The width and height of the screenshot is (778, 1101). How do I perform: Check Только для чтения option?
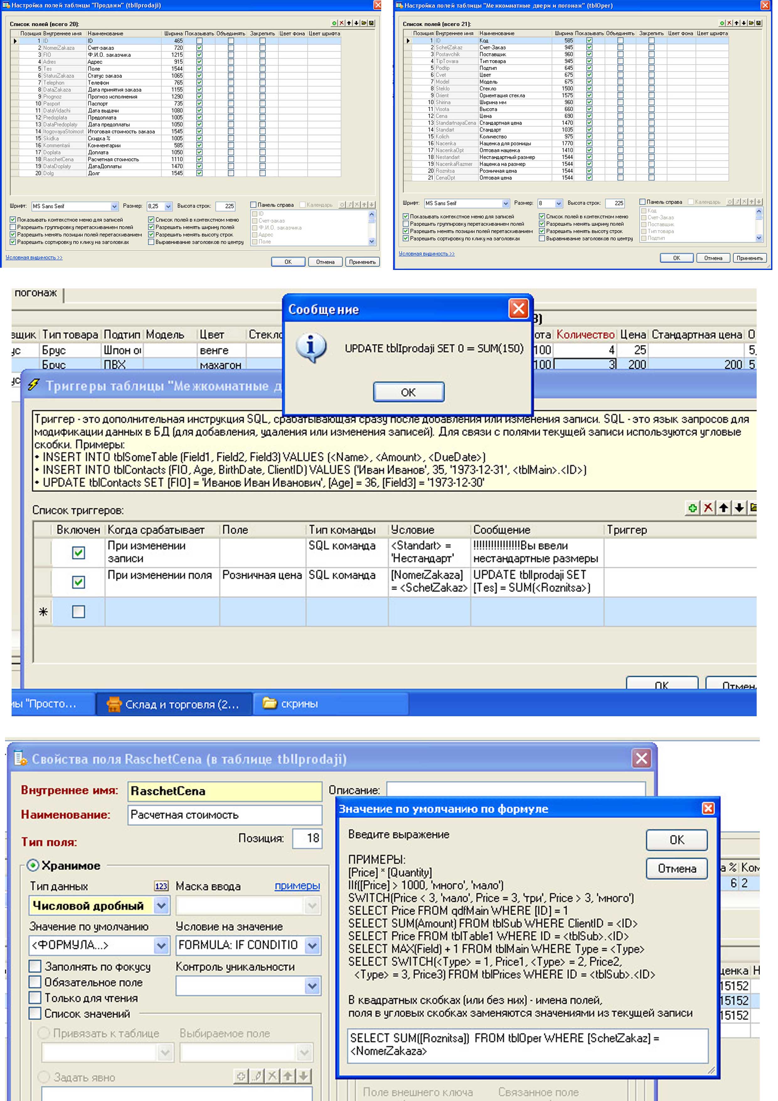pyautogui.click(x=35, y=998)
